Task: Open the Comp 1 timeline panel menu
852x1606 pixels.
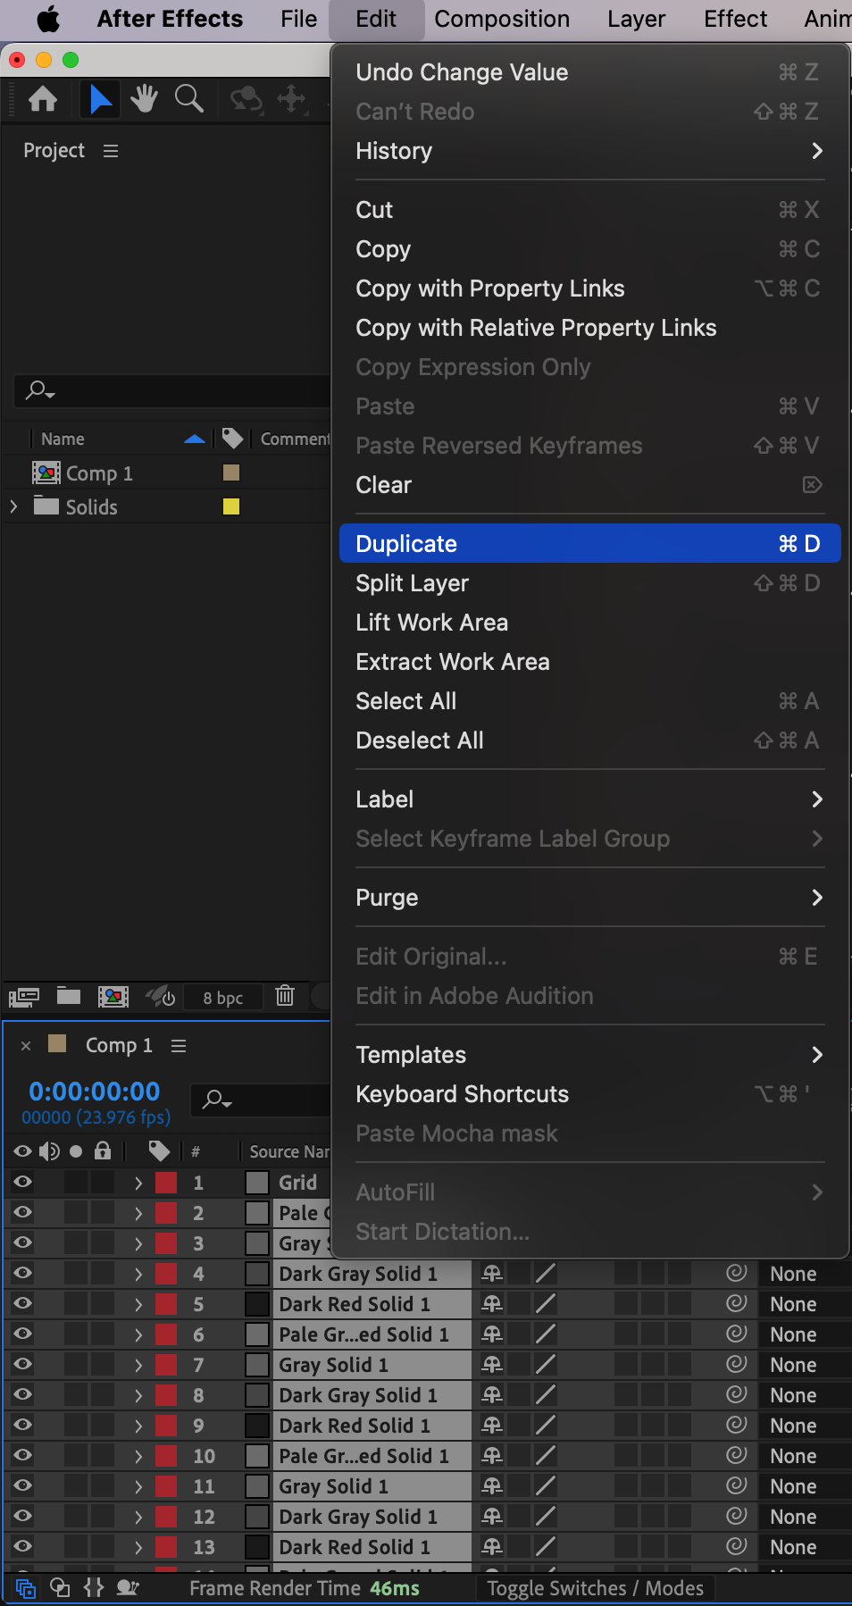Action: click(179, 1046)
